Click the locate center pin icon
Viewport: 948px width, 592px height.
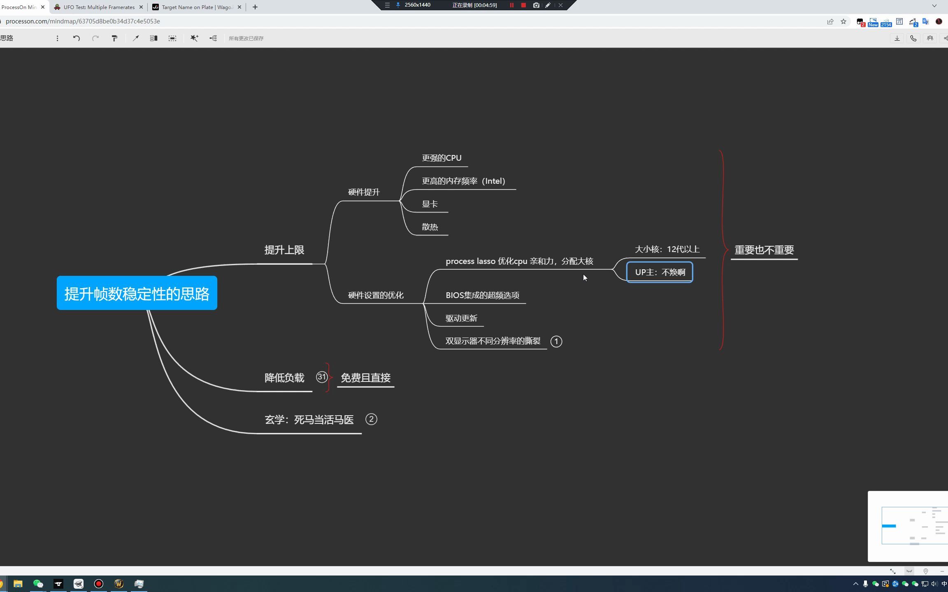[x=926, y=571]
